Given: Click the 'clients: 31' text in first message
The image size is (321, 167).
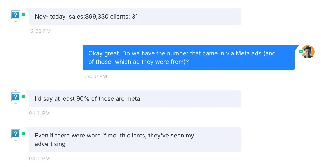Looking at the screenshot, I should [124, 17].
